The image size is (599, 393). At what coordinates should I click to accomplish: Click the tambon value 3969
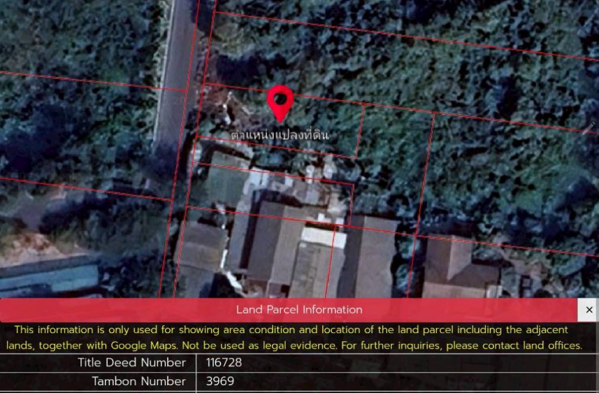220,381
